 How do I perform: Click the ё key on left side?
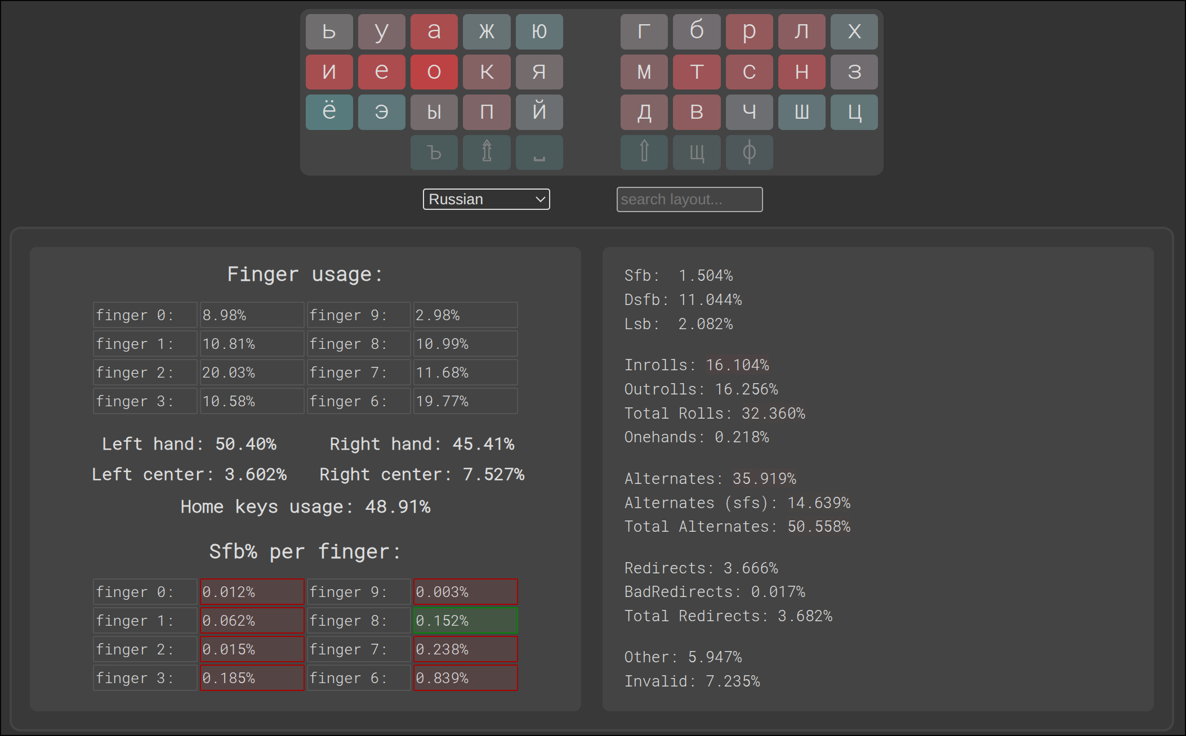coord(329,112)
